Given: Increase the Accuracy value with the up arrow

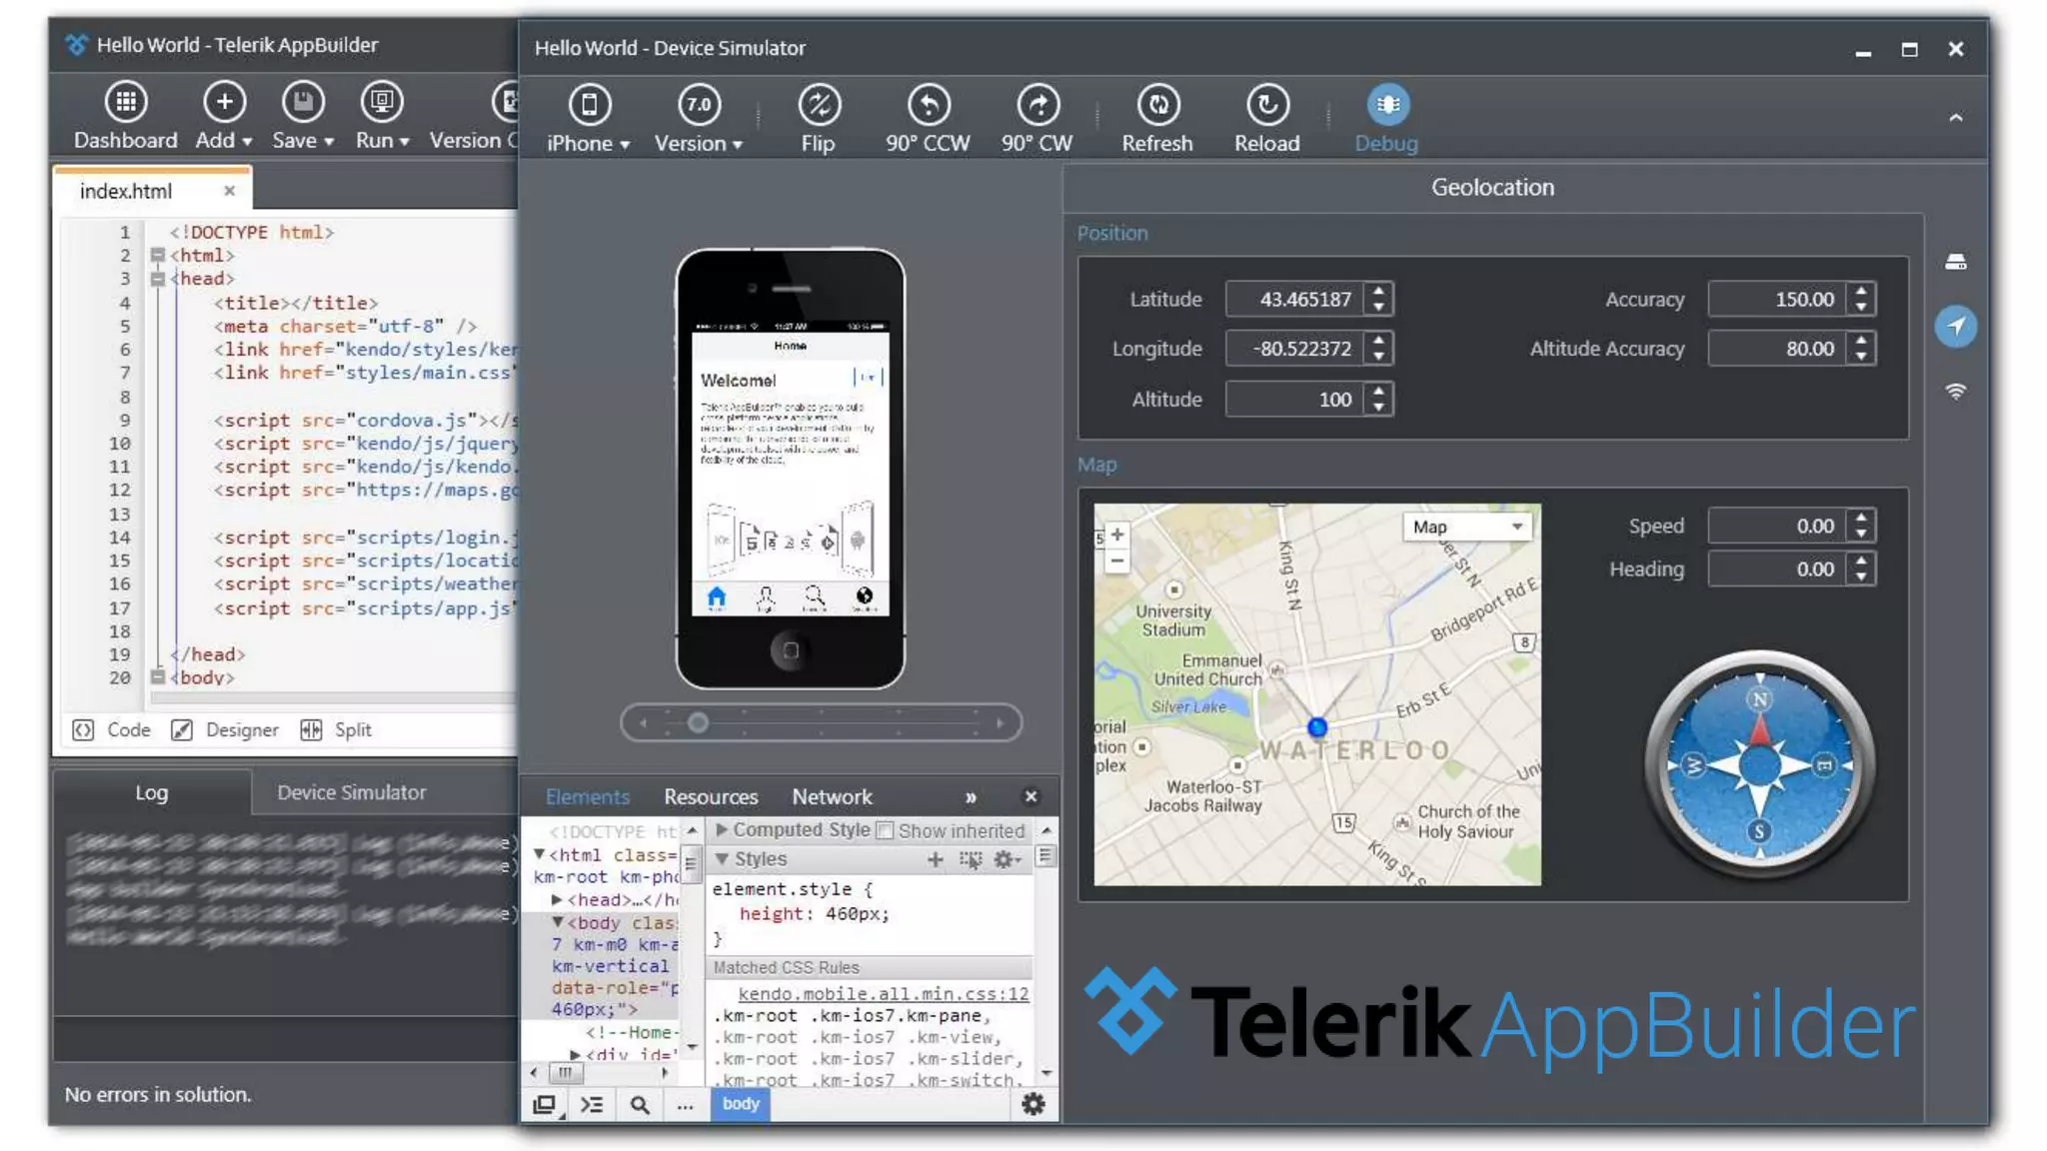Looking at the screenshot, I should point(1861,291).
